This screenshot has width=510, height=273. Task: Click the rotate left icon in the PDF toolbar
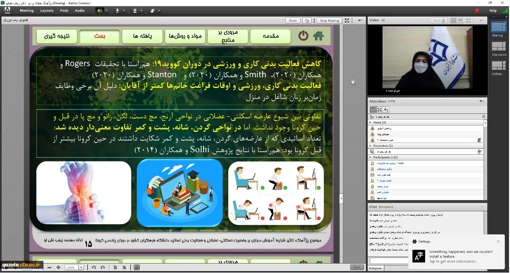pyautogui.click(x=94, y=267)
